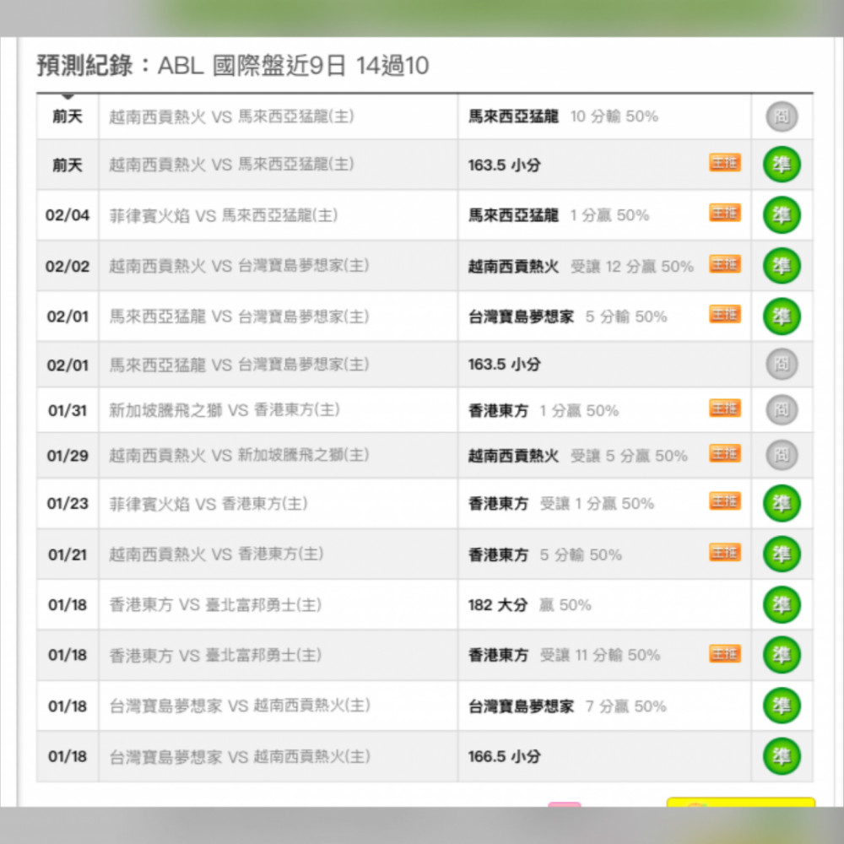Screen dimensions: 844x844
Task: Click gray result icon in the 01/31 row
Action: tap(782, 410)
